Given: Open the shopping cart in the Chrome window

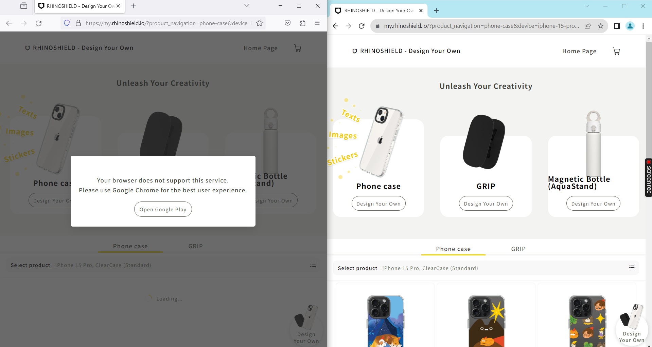Looking at the screenshot, I should coord(616,51).
